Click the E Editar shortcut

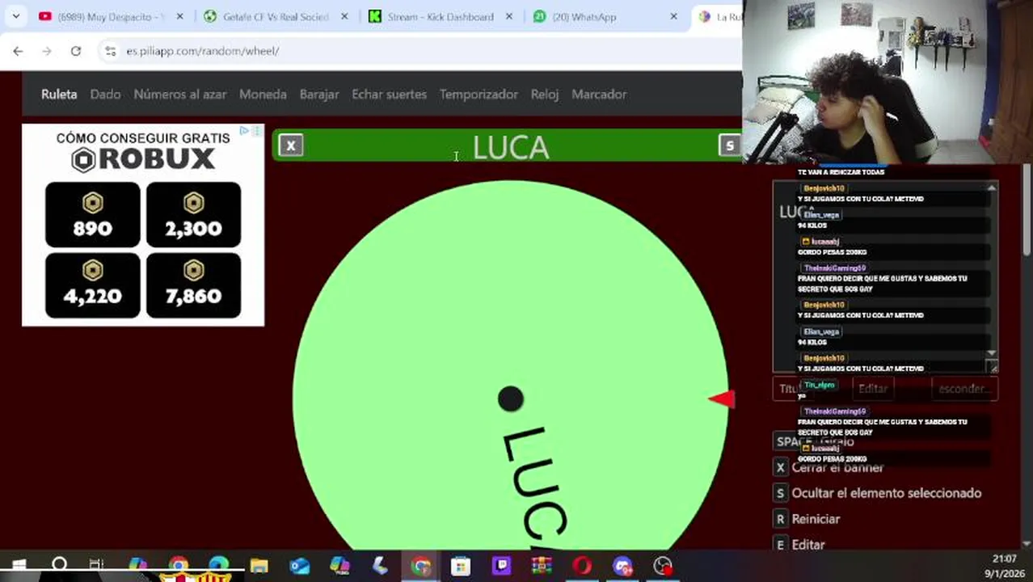click(800, 545)
